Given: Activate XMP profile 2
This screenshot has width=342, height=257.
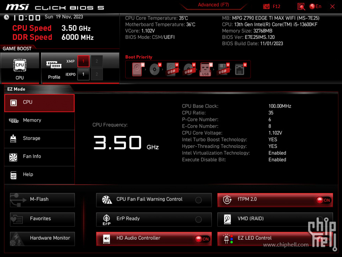Looking at the screenshot, I should click(97, 61).
